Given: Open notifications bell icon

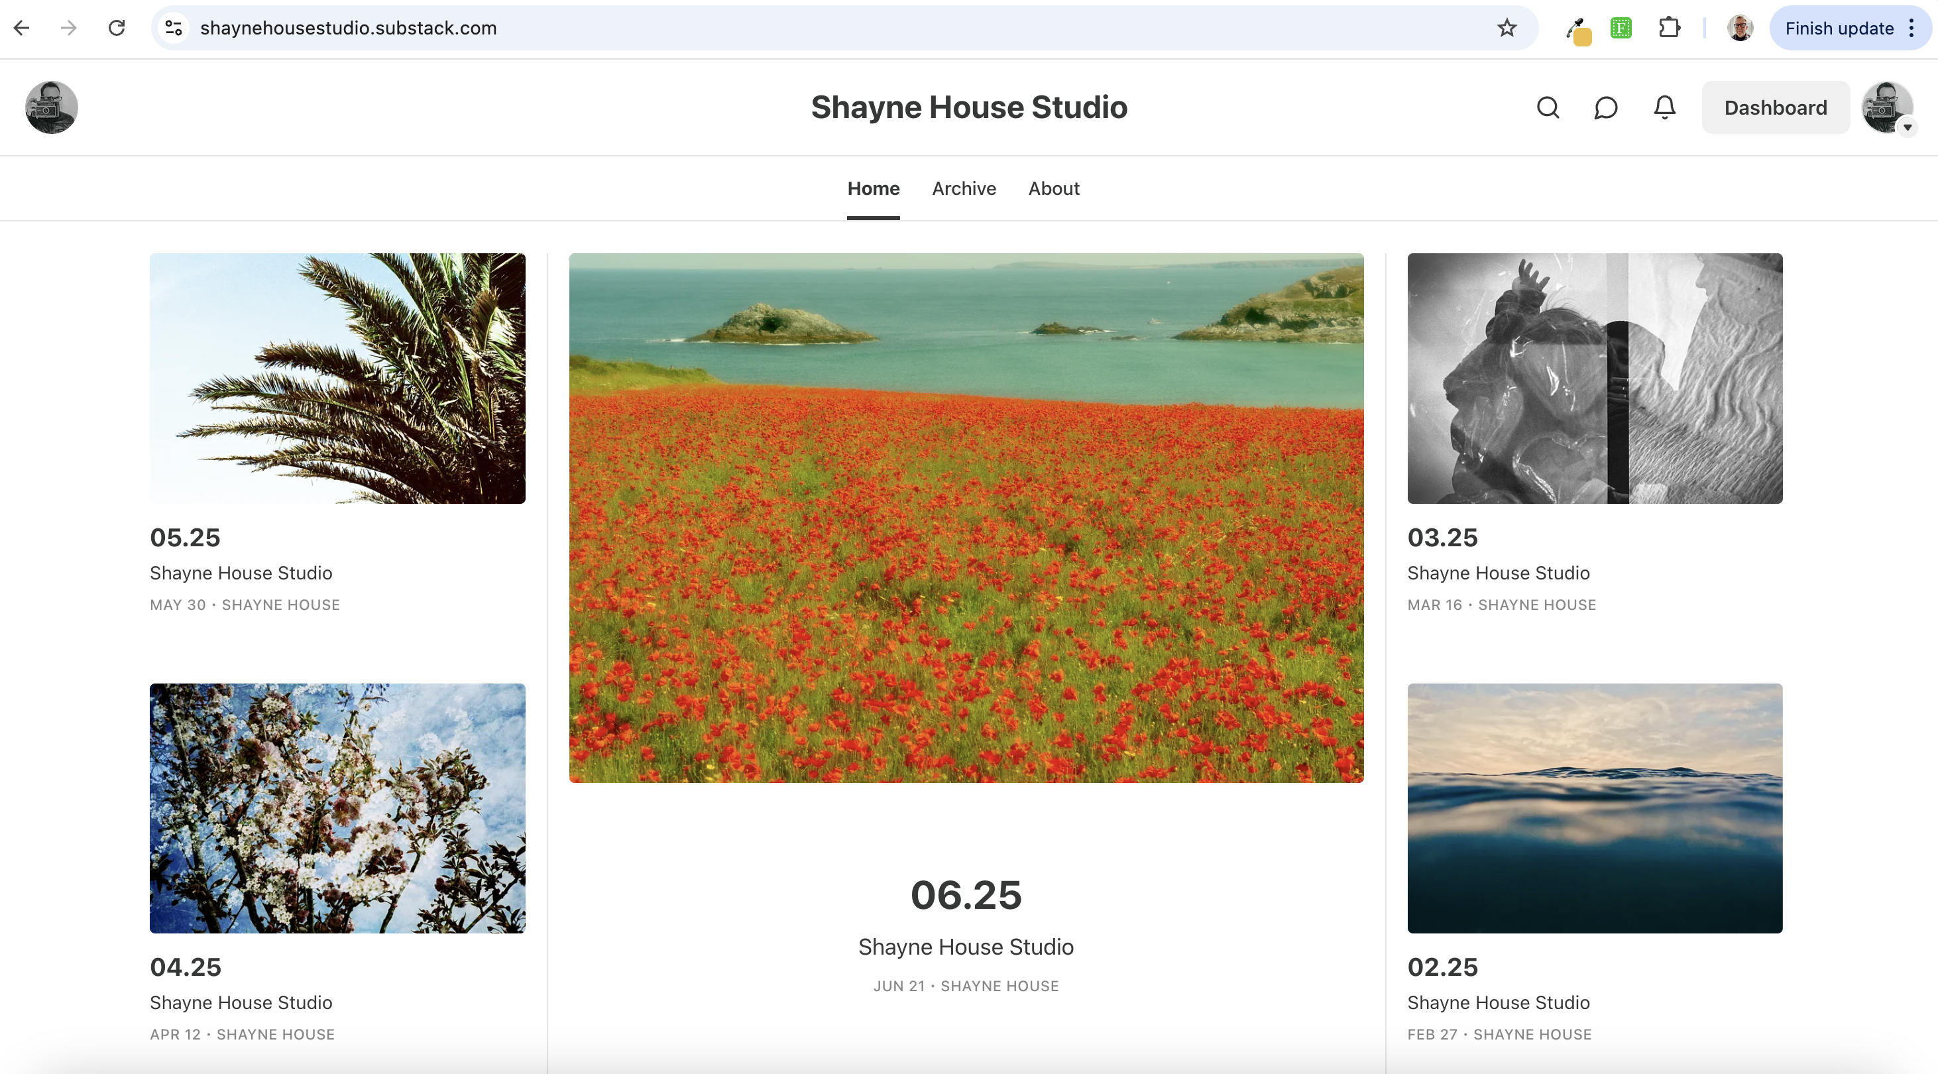Looking at the screenshot, I should (x=1664, y=107).
